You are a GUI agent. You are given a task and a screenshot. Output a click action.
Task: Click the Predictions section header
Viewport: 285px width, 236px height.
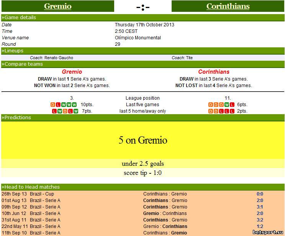coord(142,118)
